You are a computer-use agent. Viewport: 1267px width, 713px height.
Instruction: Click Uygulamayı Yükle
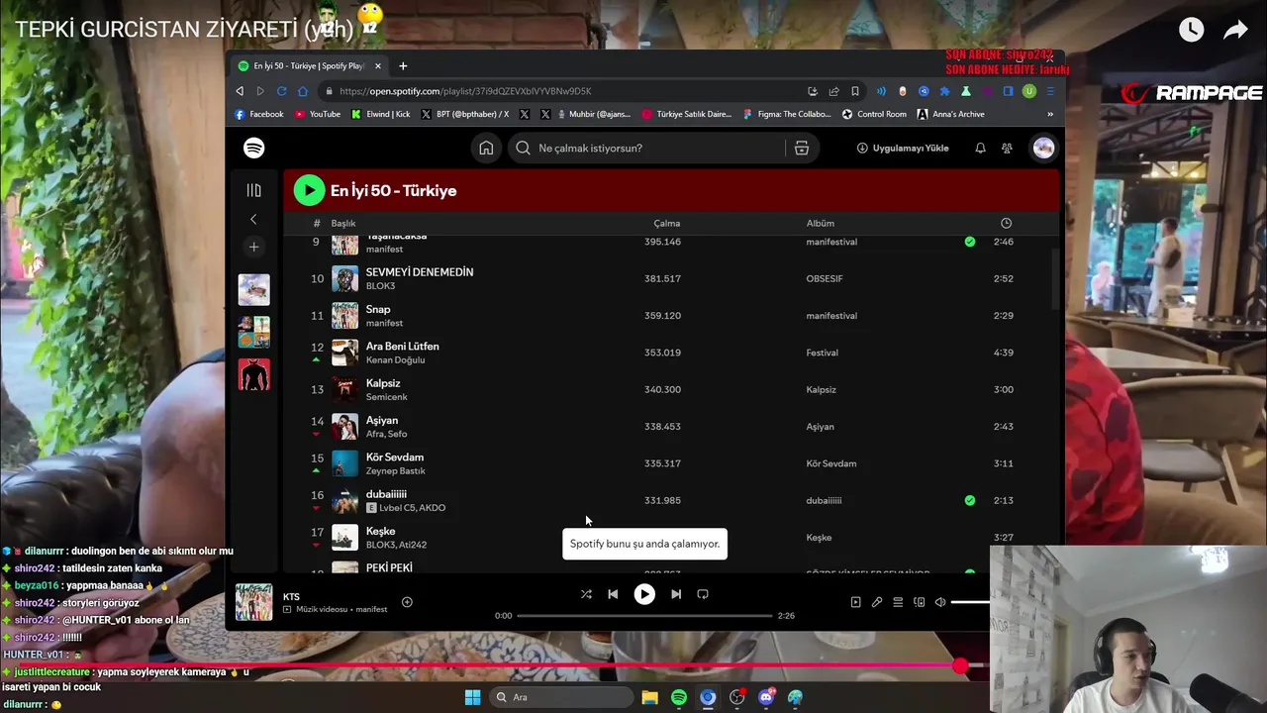pyautogui.click(x=903, y=149)
